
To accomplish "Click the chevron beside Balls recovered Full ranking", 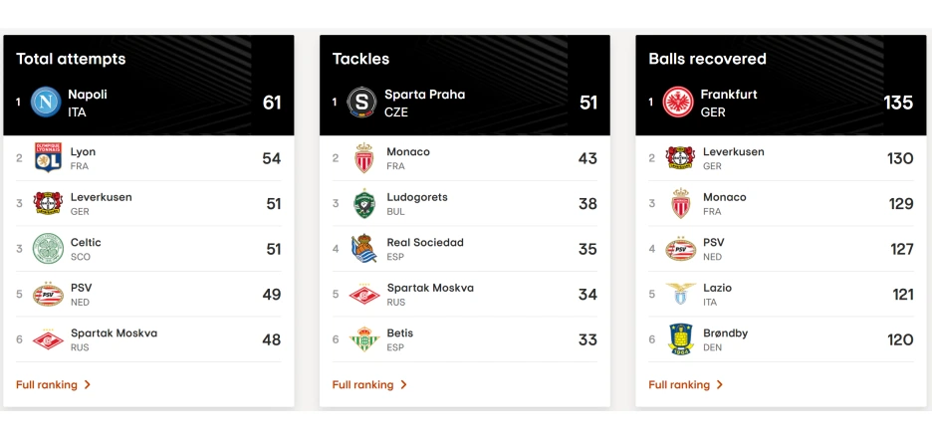I will 720,385.
